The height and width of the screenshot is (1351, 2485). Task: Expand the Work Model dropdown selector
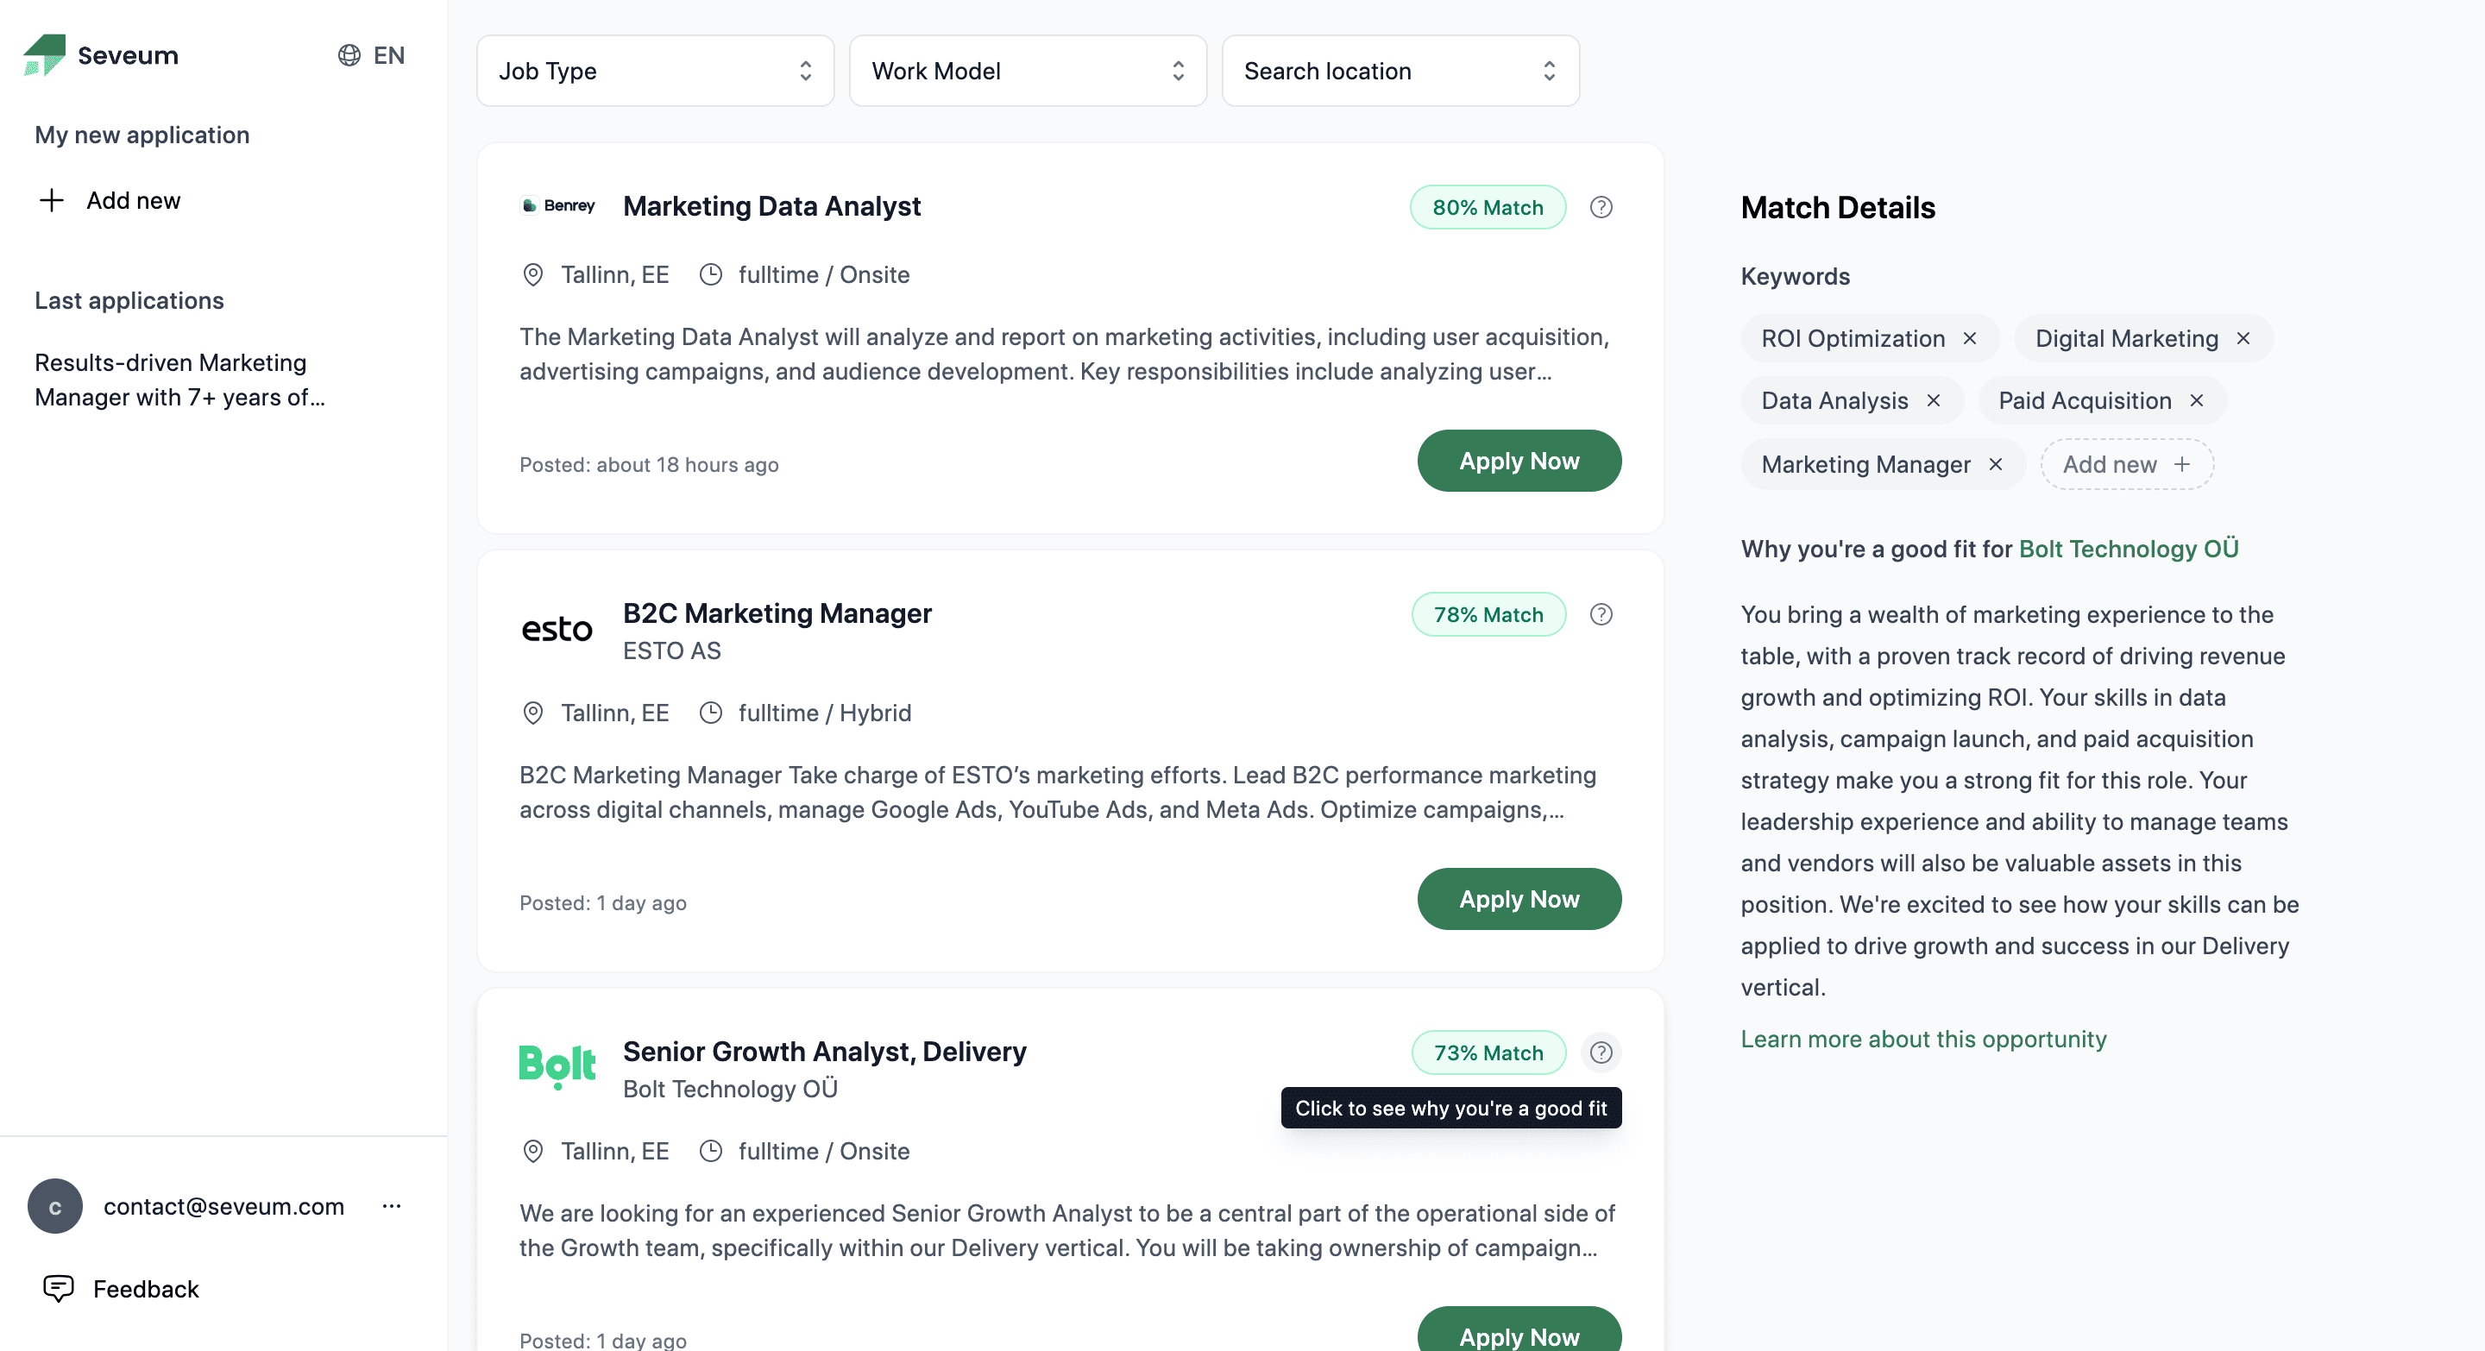1028,70
